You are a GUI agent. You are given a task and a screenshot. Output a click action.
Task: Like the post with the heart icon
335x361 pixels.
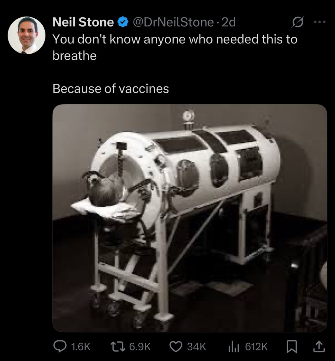tap(176, 347)
